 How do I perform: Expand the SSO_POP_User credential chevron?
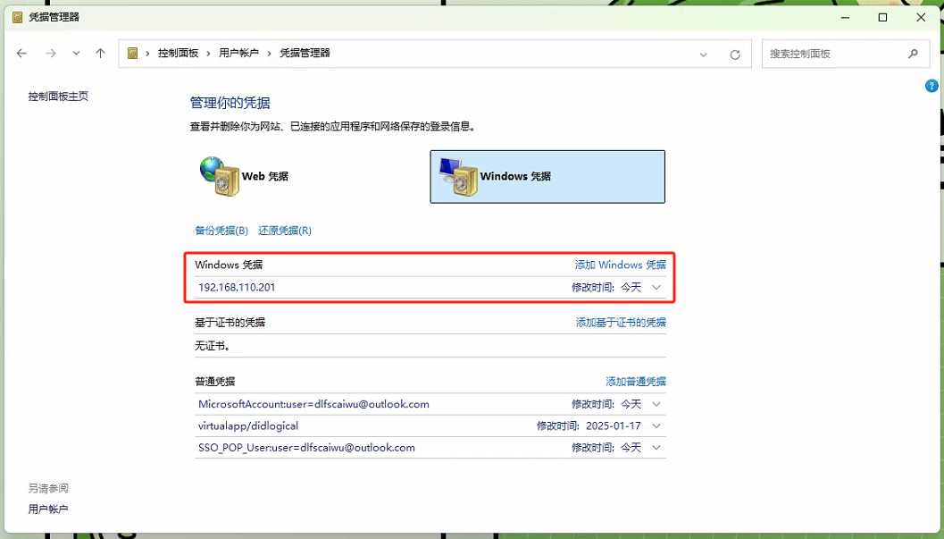656,448
